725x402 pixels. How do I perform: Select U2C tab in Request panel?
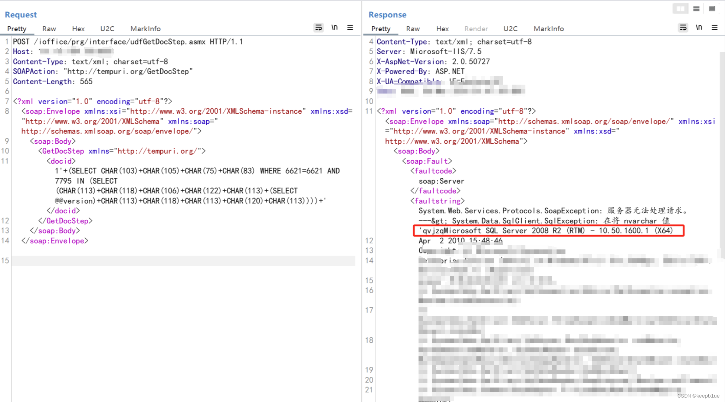(107, 29)
